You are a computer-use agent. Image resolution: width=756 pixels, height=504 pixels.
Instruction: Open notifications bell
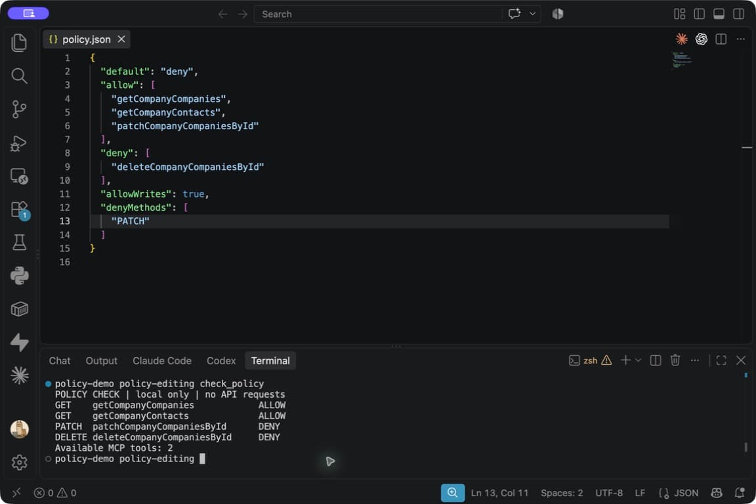pos(739,492)
